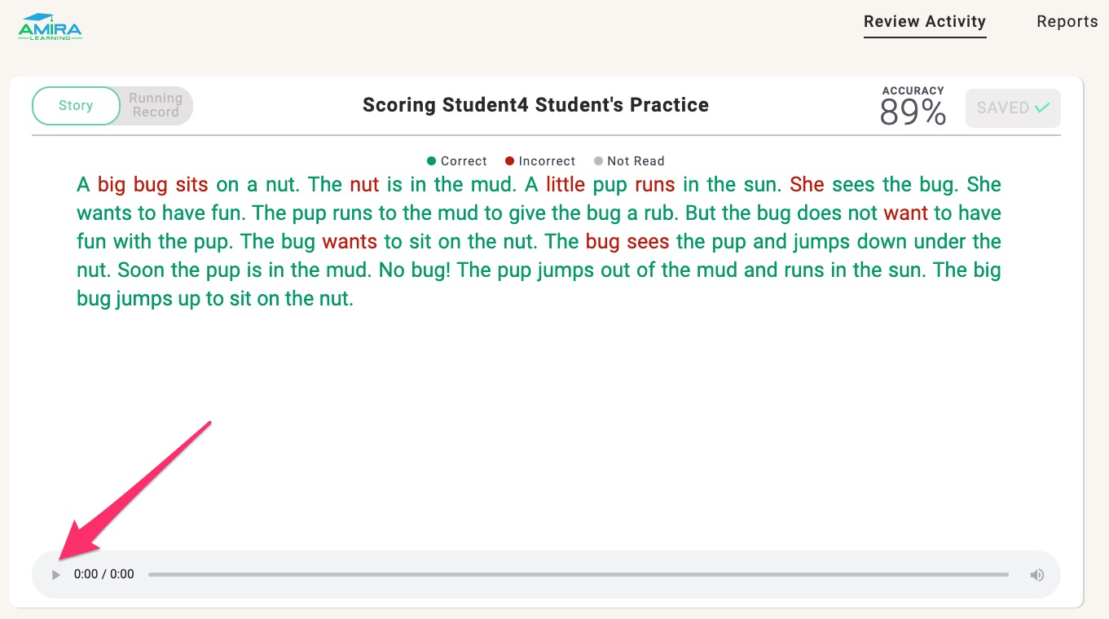Click the green Correct legend dot
This screenshot has width=1109, height=619.
coord(432,161)
